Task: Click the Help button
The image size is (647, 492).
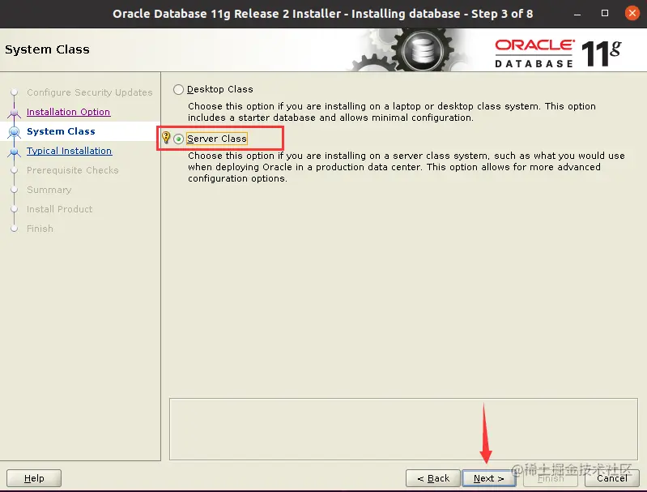Action: pyautogui.click(x=34, y=478)
